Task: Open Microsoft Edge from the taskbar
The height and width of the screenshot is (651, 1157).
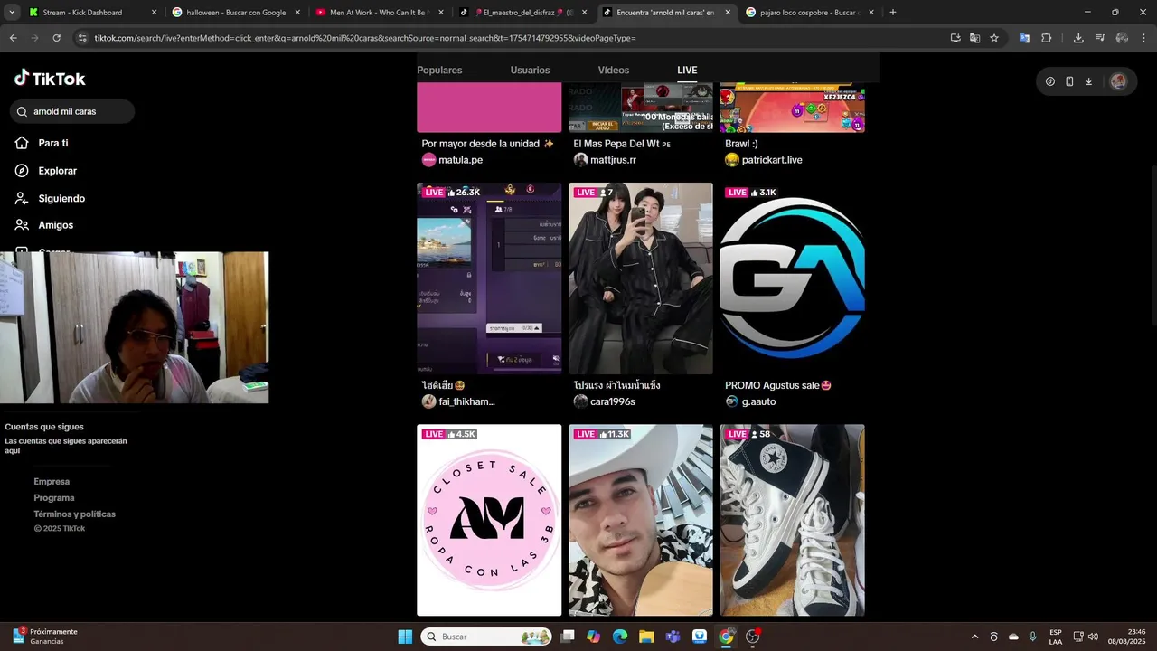Action: pos(620,637)
